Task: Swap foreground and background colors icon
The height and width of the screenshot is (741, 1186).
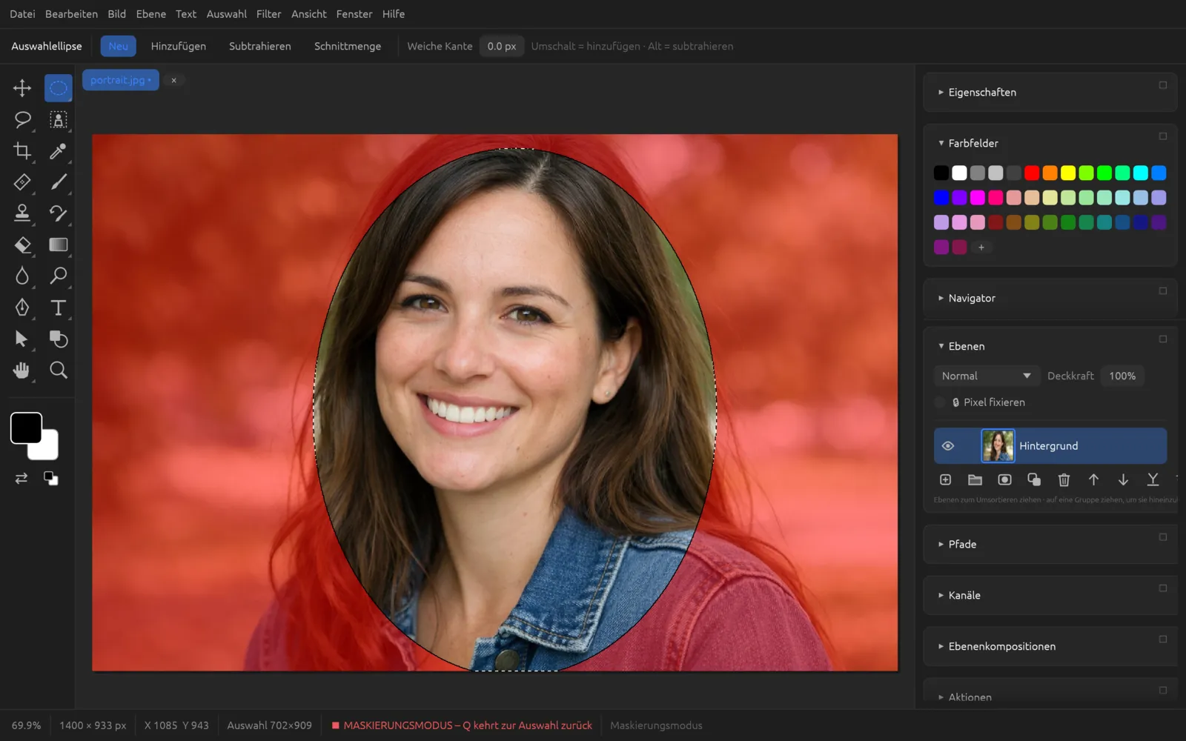Action: click(21, 478)
